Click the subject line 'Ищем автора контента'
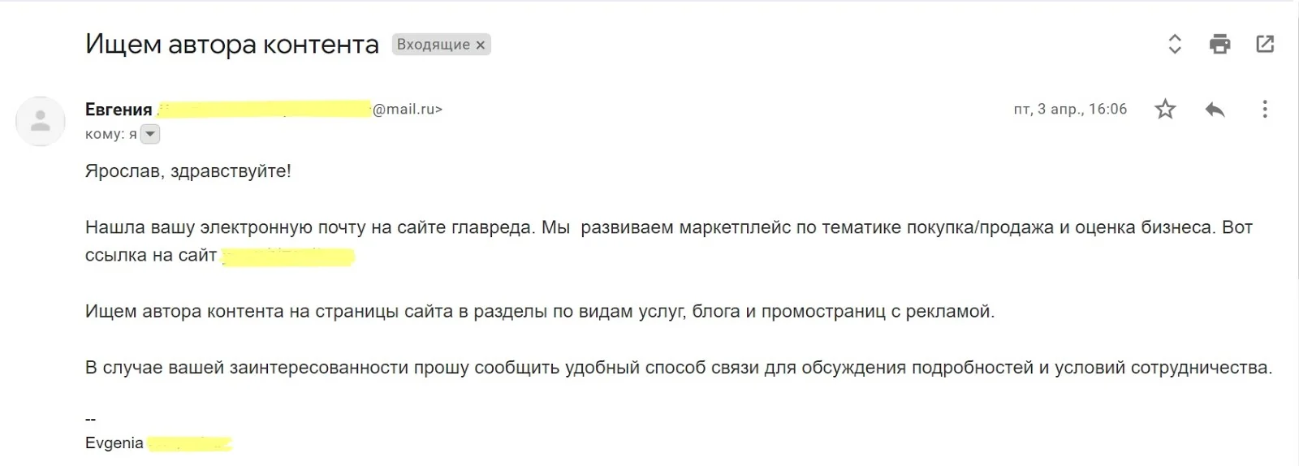1299x466 pixels. pos(232,45)
